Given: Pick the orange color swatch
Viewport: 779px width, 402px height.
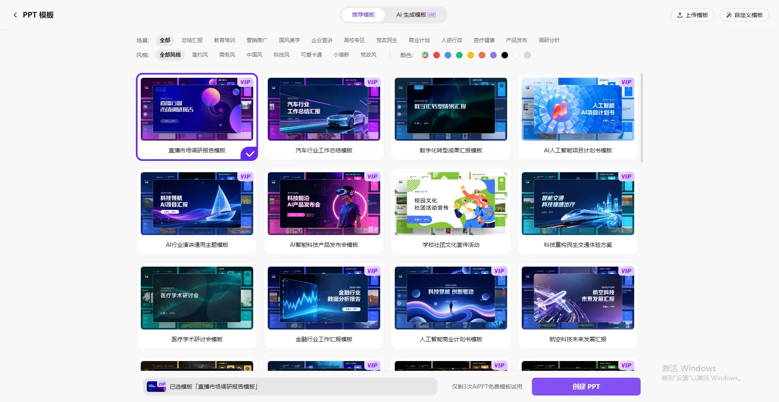Looking at the screenshot, I should (x=482, y=55).
